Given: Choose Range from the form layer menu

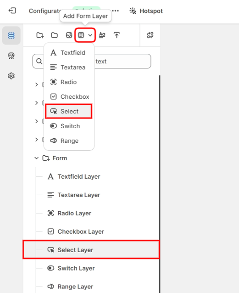Looking at the screenshot, I should (x=69, y=141).
